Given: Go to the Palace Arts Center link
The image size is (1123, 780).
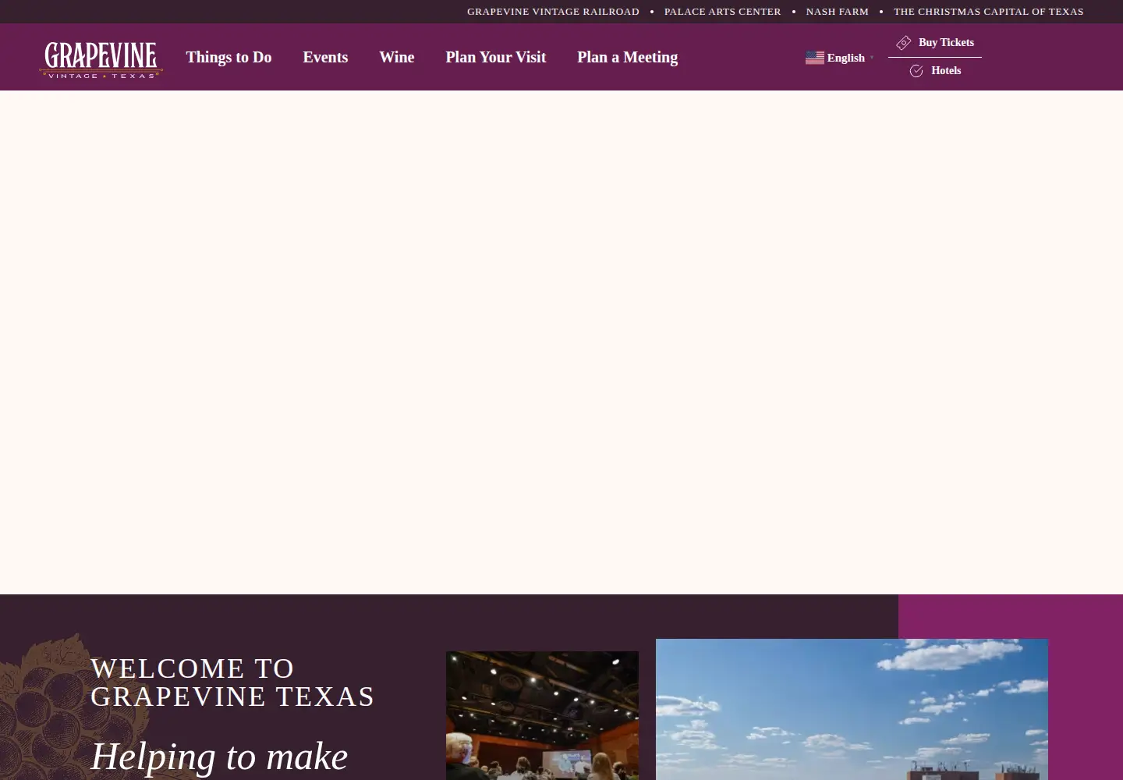Looking at the screenshot, I should 723,12.
